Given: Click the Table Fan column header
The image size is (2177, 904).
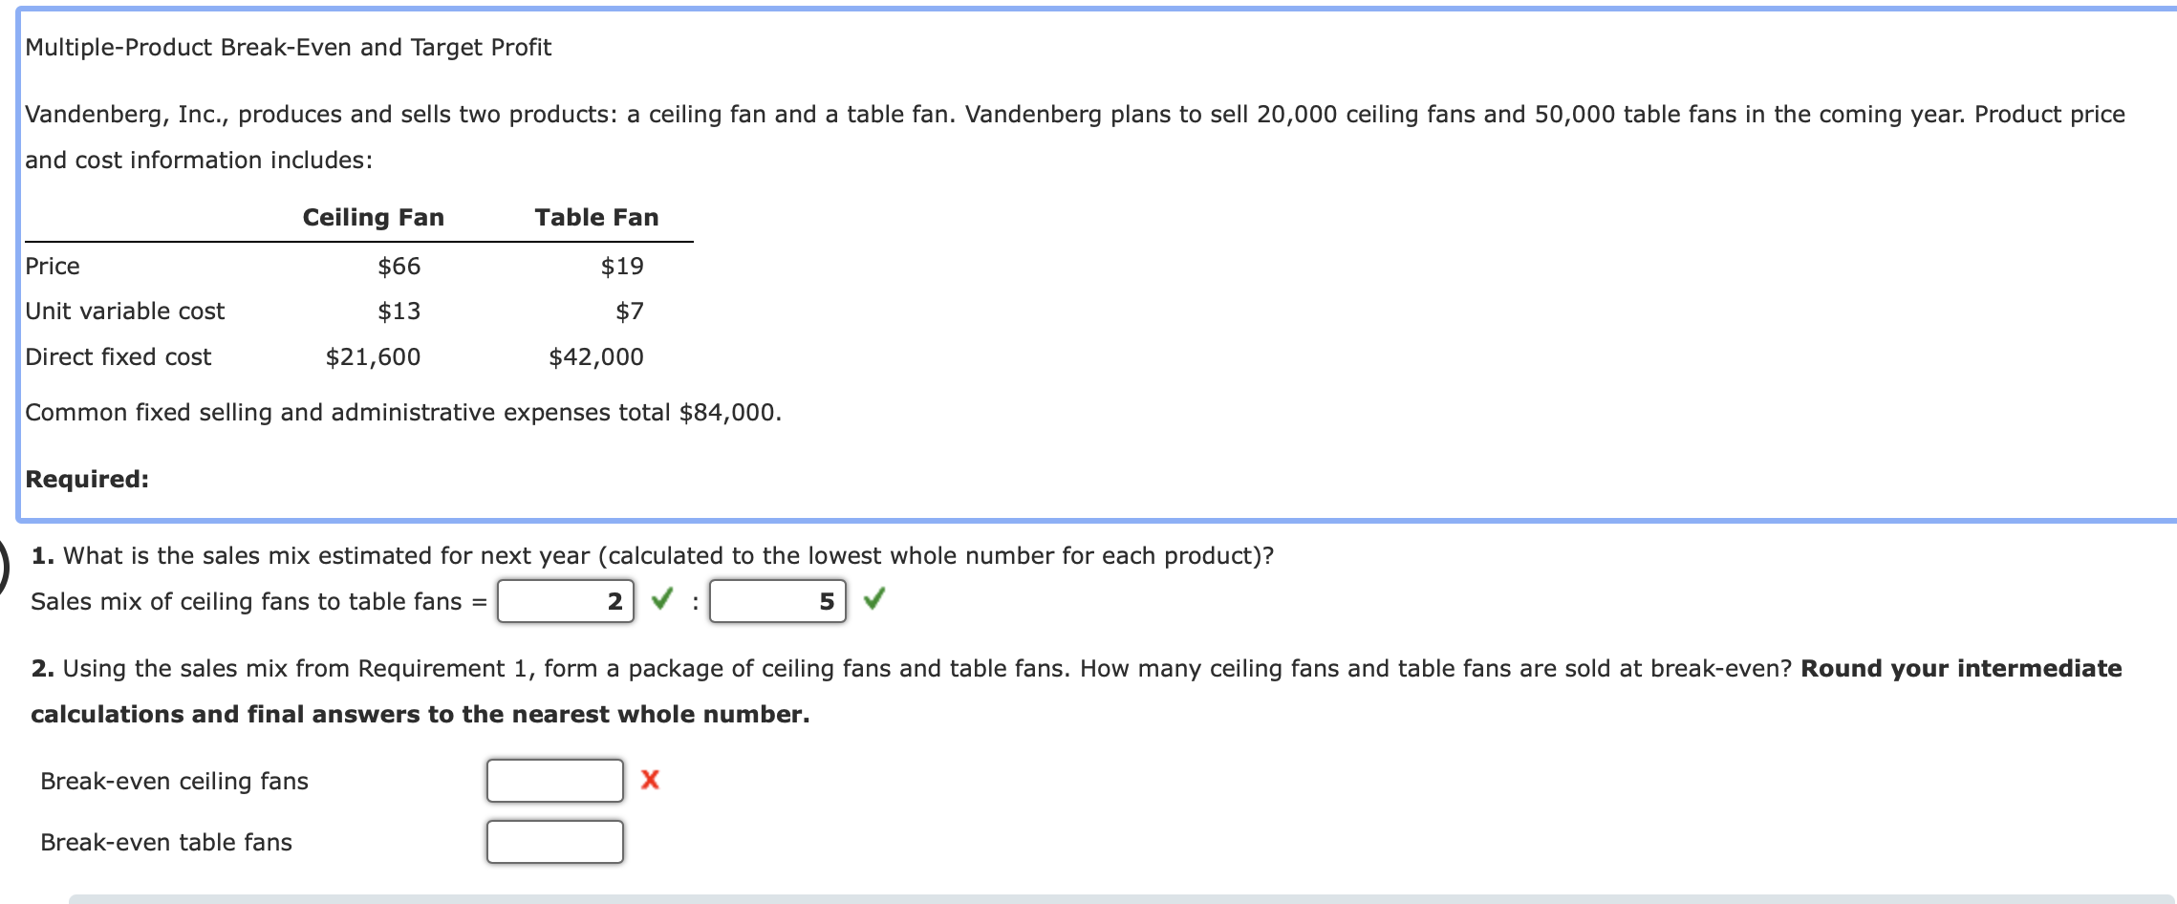Looking at the screenshot, I should pos(596,217).
